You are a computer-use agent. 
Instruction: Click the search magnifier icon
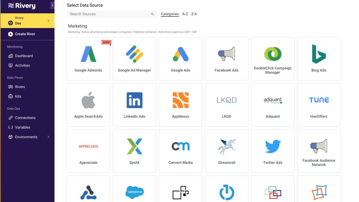coord(152,14)
